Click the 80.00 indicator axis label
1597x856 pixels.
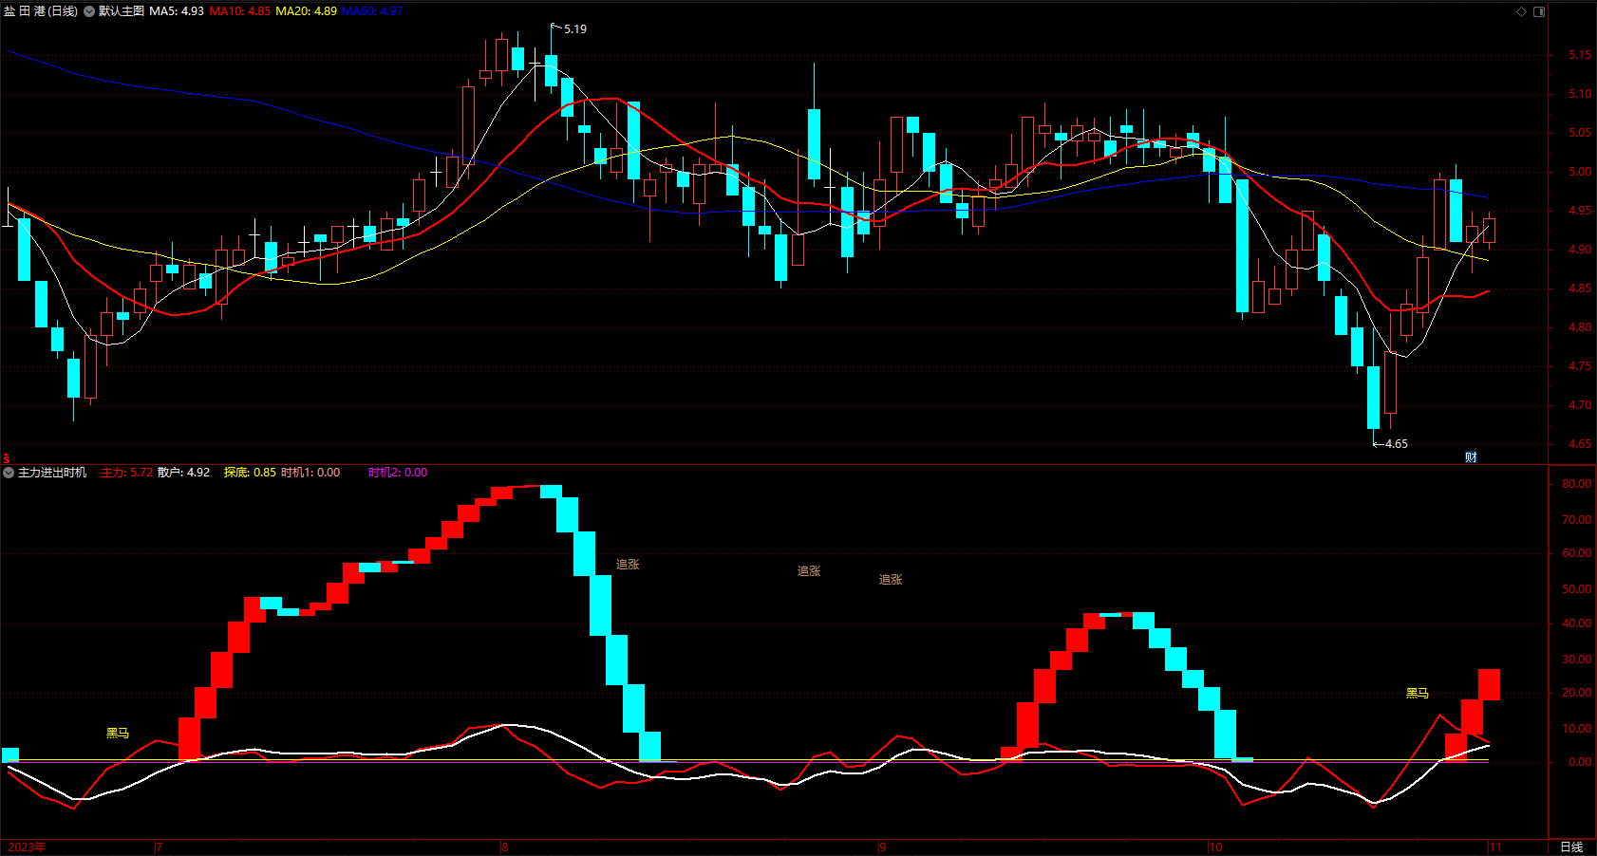point(1577,484)
